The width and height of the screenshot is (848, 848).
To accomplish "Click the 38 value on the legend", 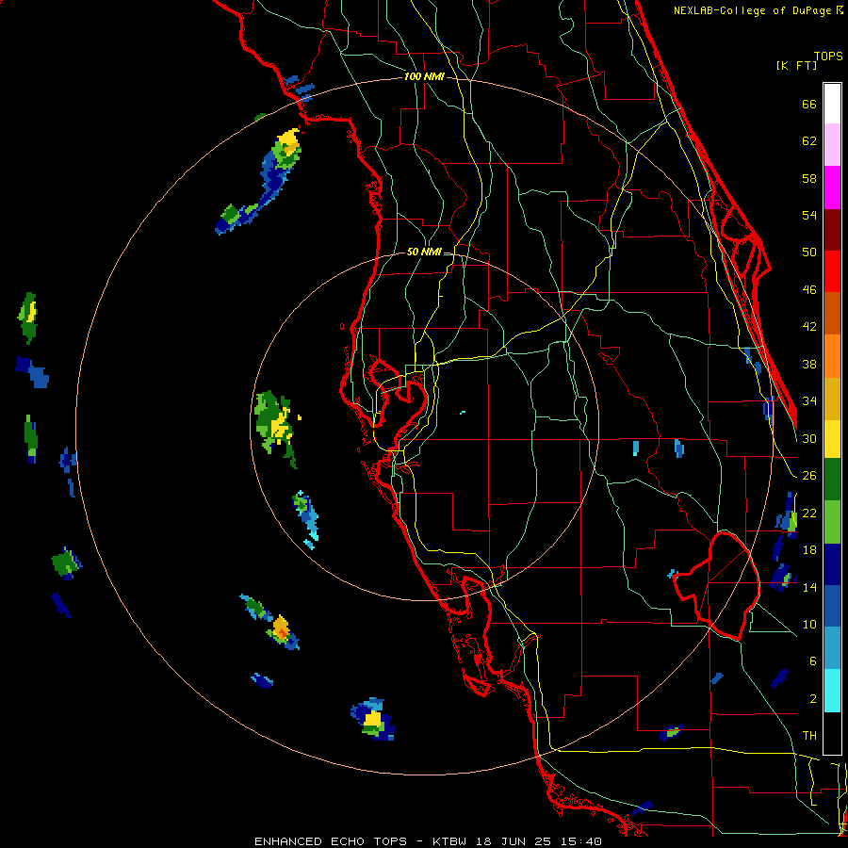I will pyautogui.click(x=809, y=364).
